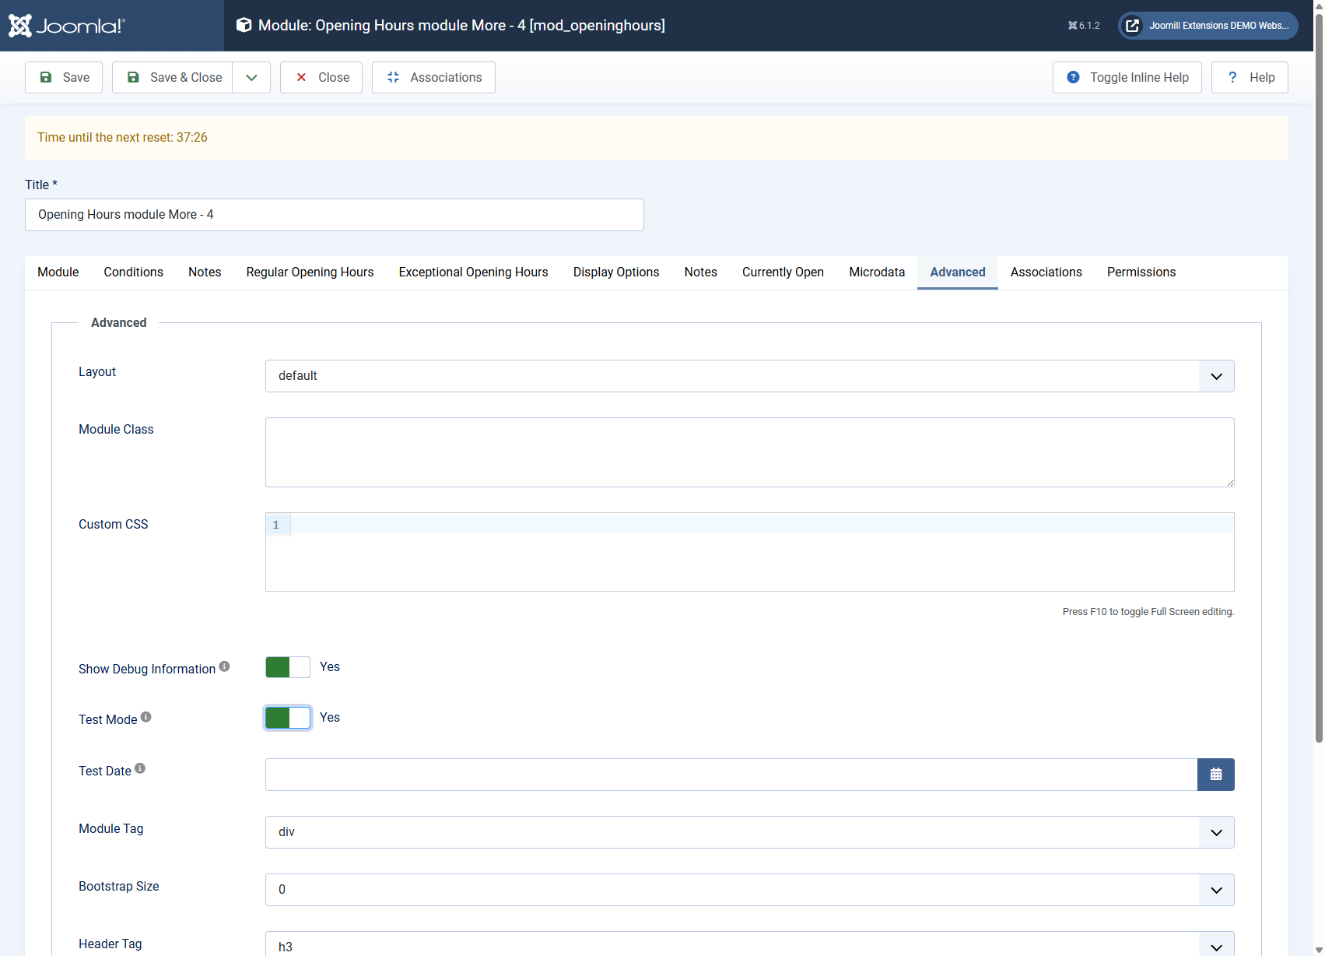Open the Regular Opening Hours tab
Viewport: 1325px width, 956px height.
point(310,272)
